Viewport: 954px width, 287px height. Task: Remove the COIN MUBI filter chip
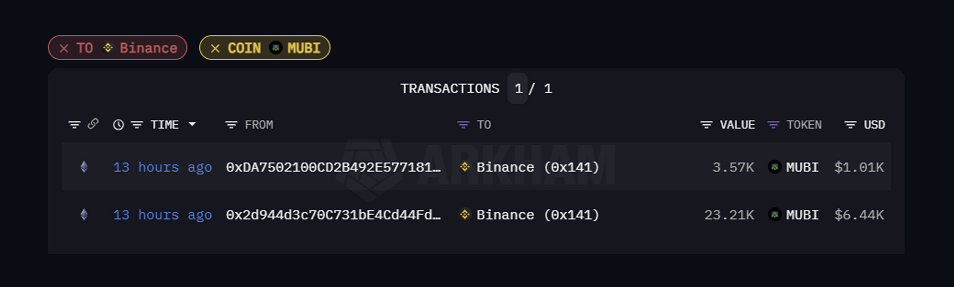[215, 48]
